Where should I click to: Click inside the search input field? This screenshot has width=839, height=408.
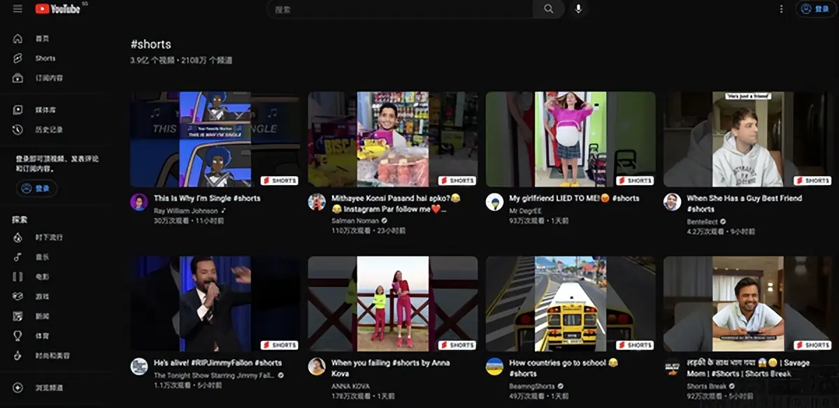(399, 9)
